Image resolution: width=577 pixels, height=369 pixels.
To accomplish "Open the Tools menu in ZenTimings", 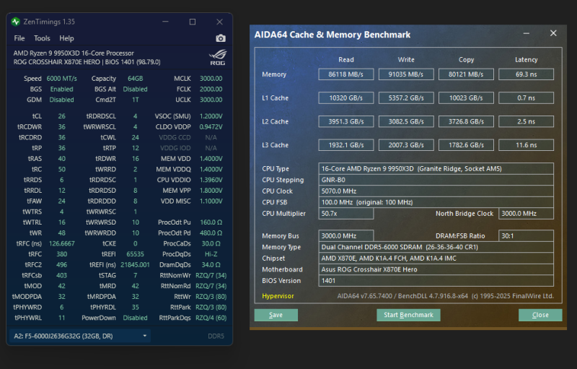I will click(x=42, y=38).
